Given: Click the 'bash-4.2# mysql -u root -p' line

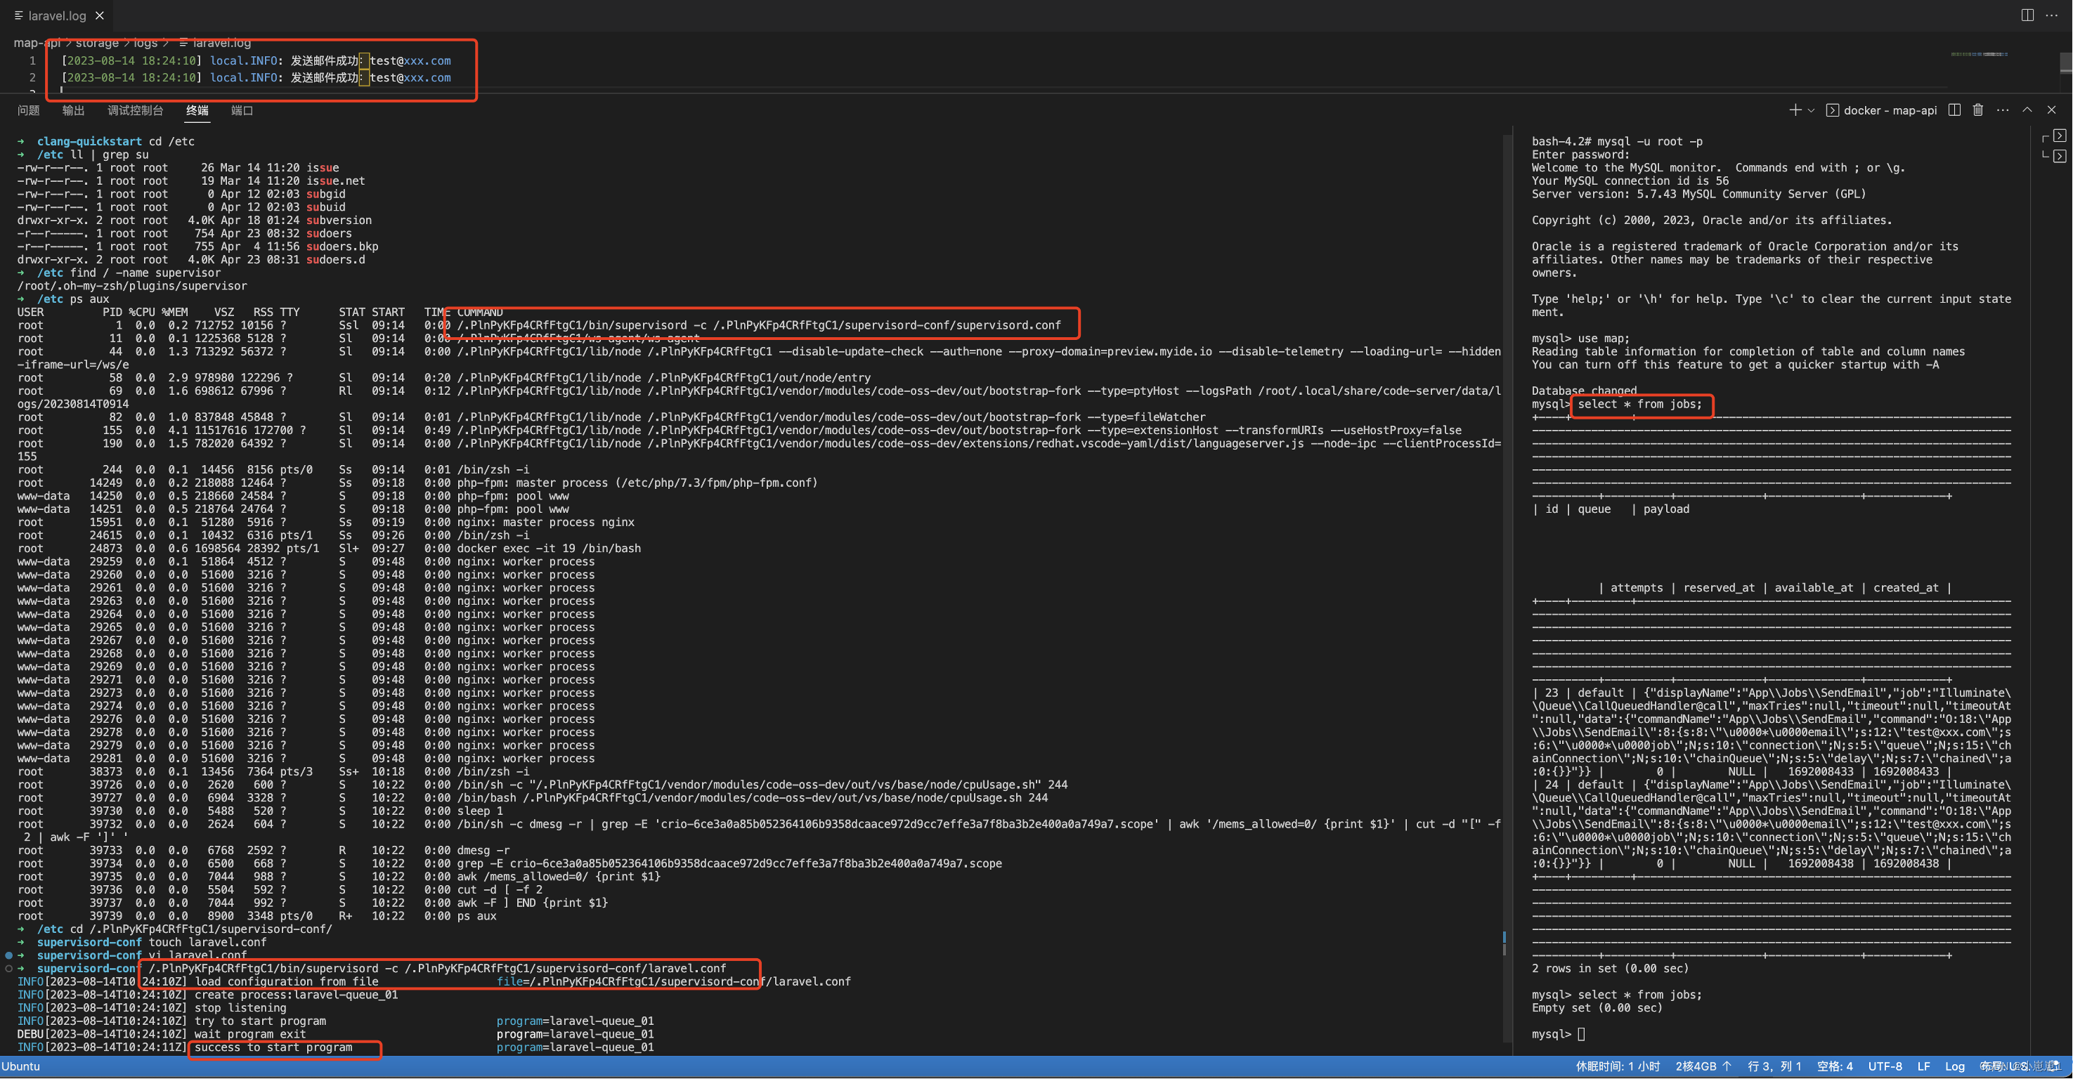Looking at the screenshot, I should point(1617,140).
